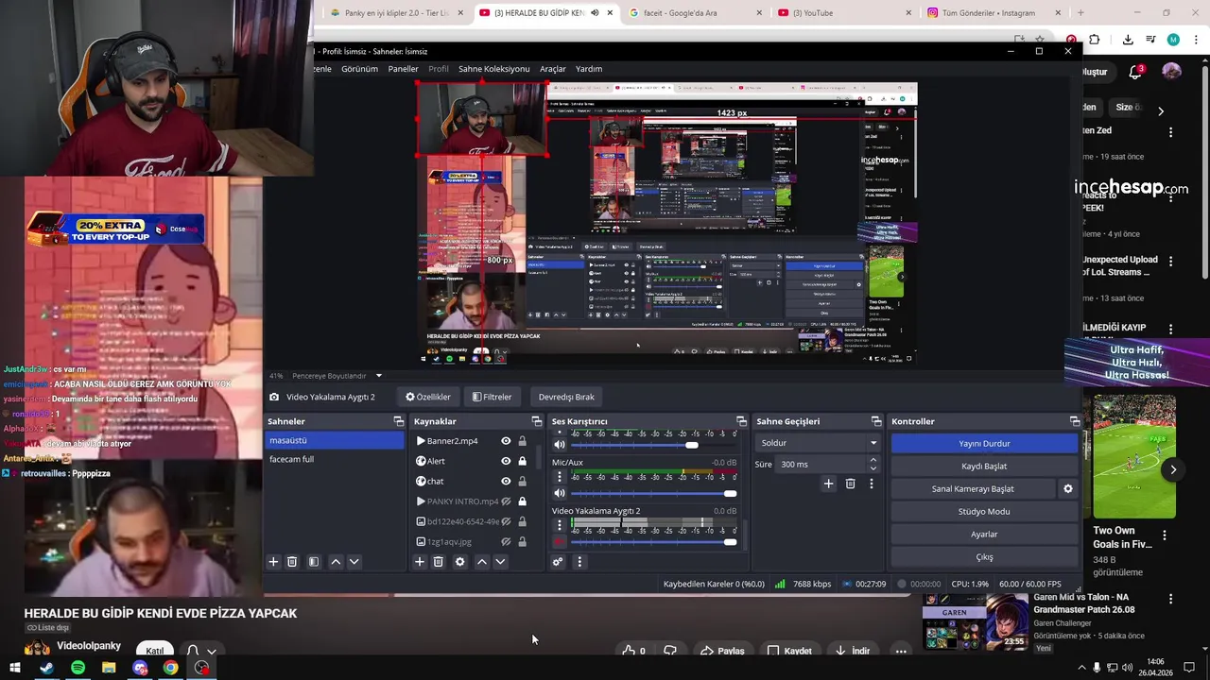Show the PANKY INTRO.mp4 source

click(506, 501)
